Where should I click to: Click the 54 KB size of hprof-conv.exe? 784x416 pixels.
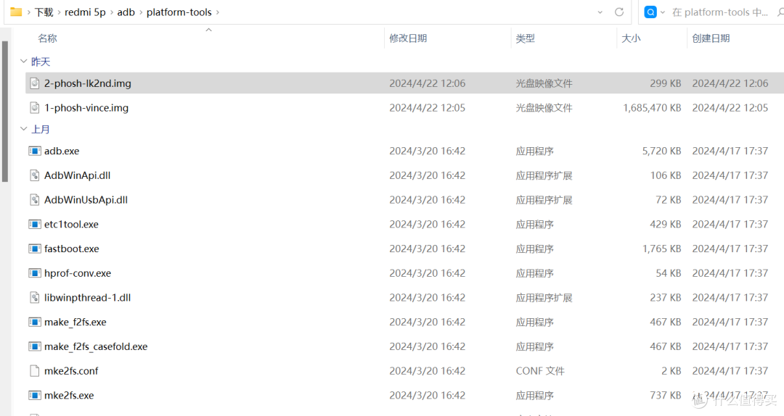tap(669, 273)
